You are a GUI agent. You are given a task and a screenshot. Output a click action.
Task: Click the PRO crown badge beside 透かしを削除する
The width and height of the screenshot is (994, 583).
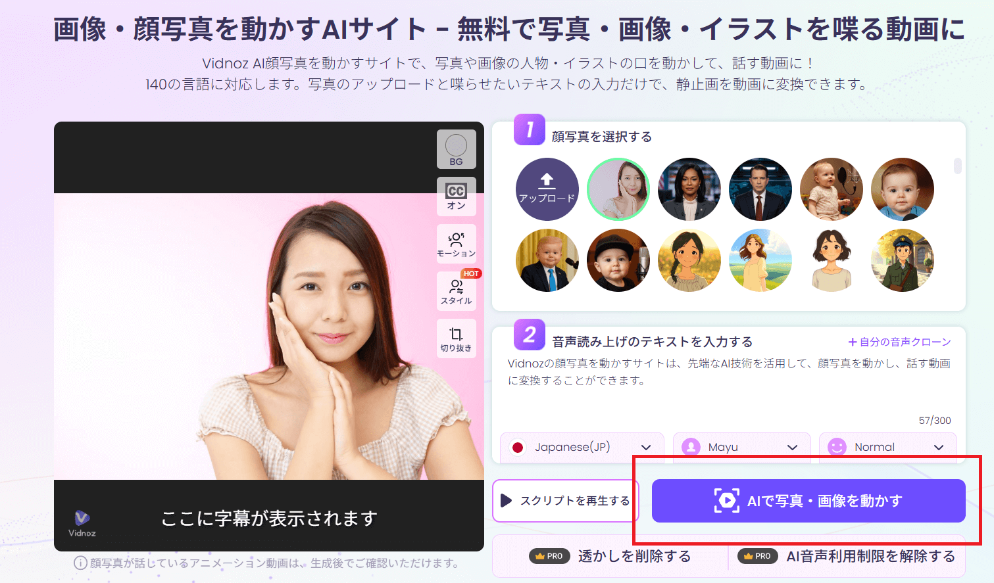click(549, 555)
